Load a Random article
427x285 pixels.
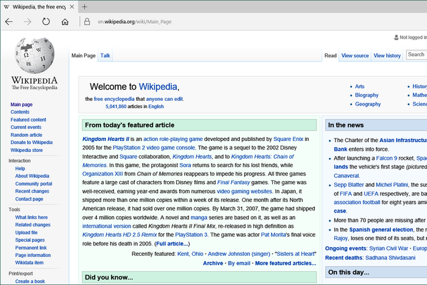(x=26, y=135)
